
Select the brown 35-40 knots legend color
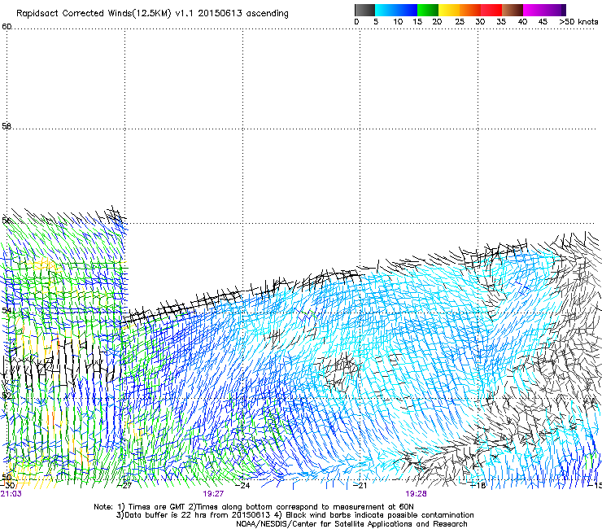click(513, 10)
